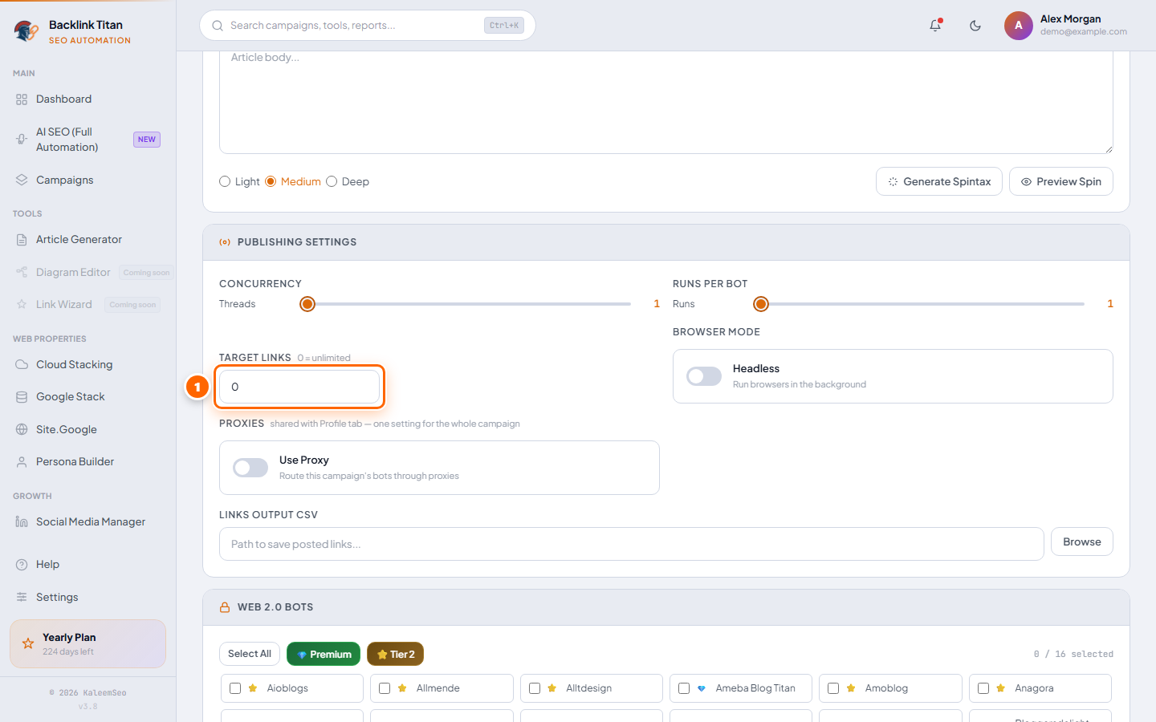Viewport: 1156px width, 722px height.
Task: Click the Help question mark icon
Action: click(x=22, y=565)
